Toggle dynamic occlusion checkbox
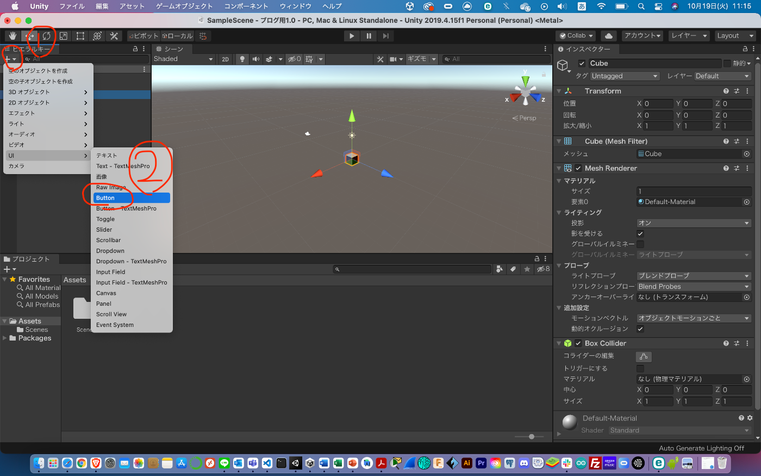The height and width of the screenshot is (476, 761). [640, 329]
